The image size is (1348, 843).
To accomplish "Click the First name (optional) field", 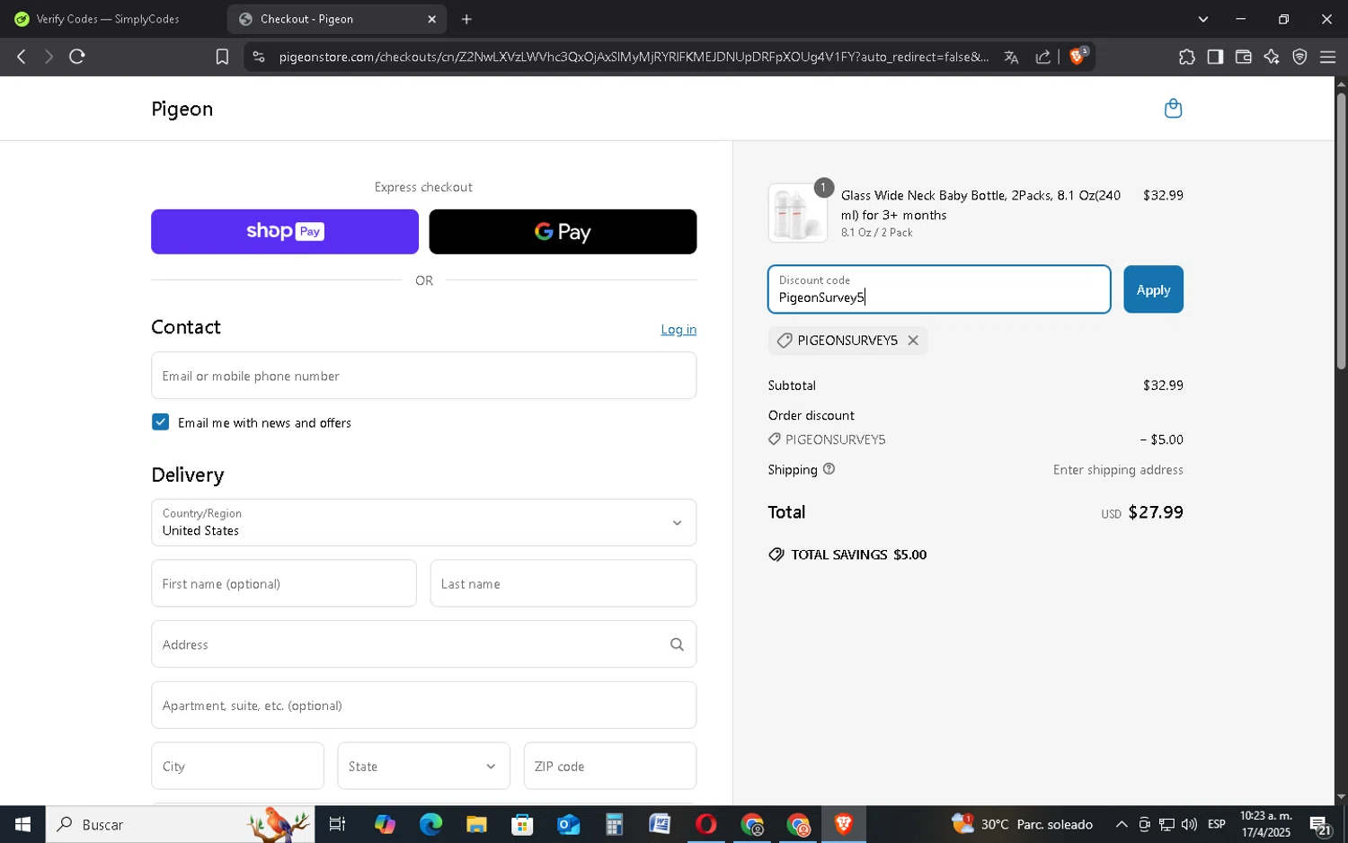I will click(x=284, y=583).
